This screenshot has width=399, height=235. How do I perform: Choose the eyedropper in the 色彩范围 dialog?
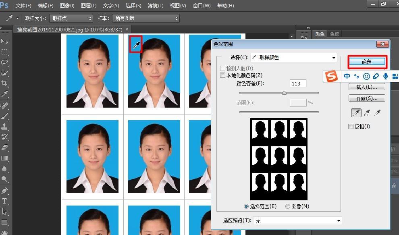coord(356,112)
